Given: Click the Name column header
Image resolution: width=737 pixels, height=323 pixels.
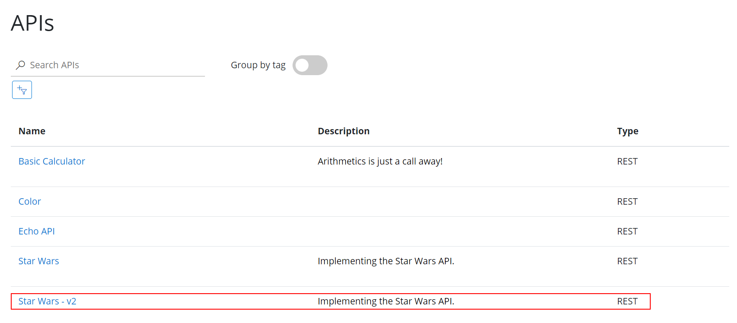Looking at the screenshot, I should click(32, 131).
